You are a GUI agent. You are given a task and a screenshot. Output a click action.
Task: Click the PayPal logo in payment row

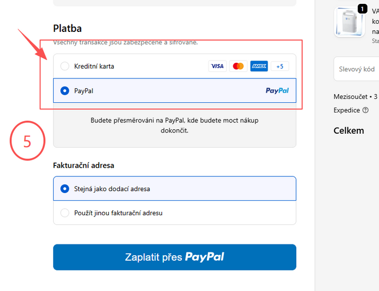tap(277, 91)
